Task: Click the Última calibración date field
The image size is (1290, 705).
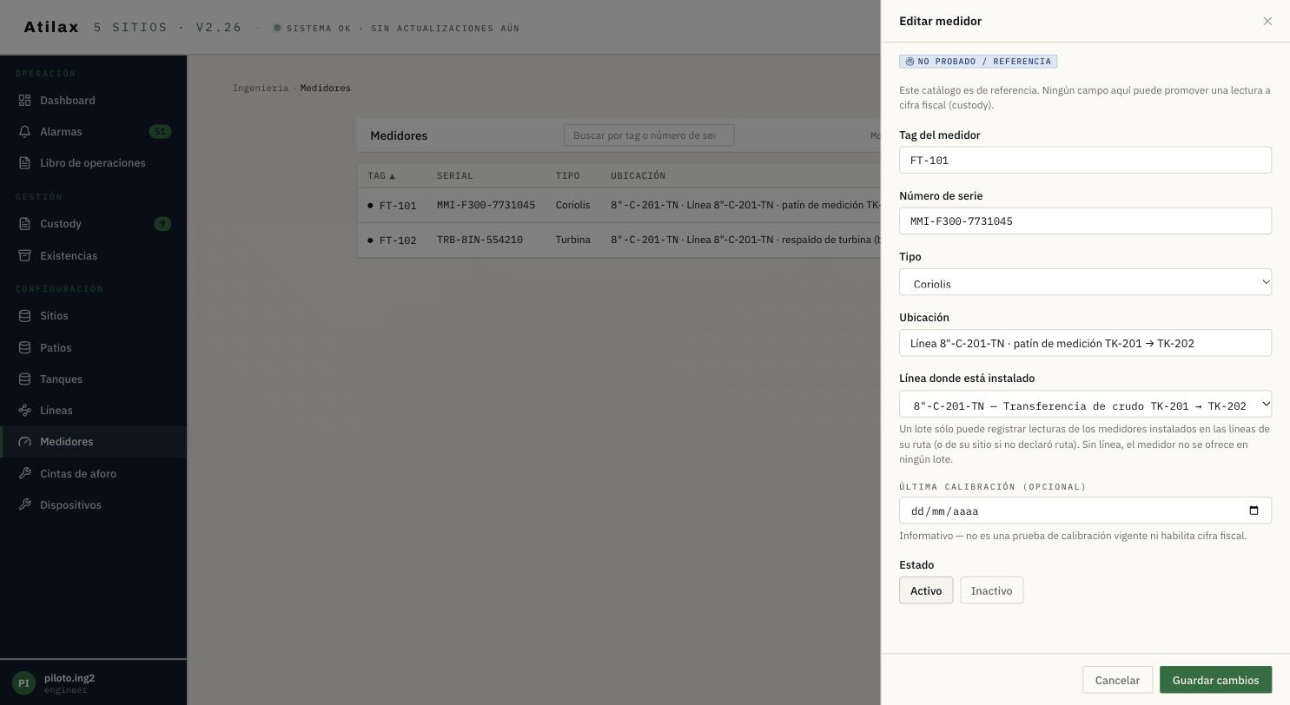Action: (1085, 511)
